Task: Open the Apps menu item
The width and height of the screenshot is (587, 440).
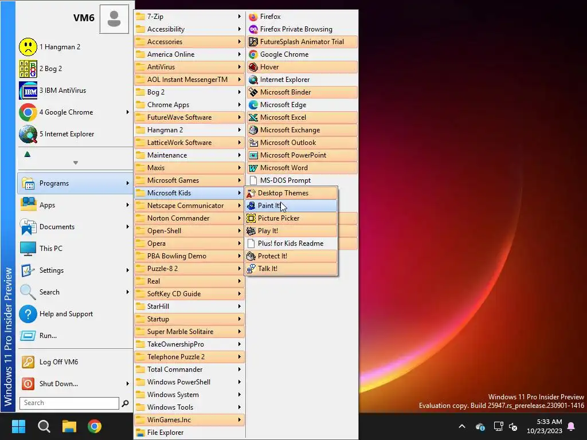Action: tap(75, 205)
